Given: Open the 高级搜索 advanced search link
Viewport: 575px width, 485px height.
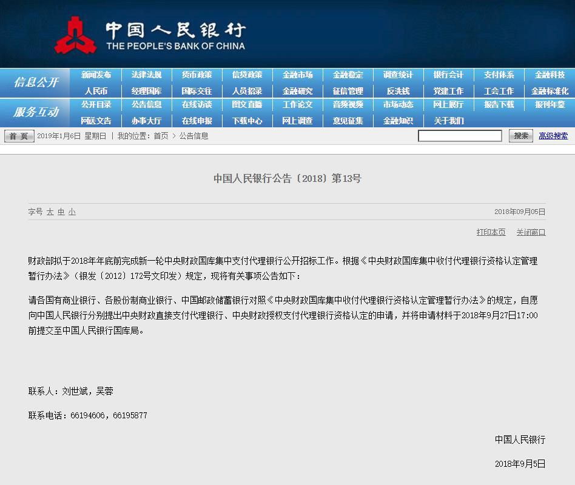Looking at the screenshot, I should point(553,136).
